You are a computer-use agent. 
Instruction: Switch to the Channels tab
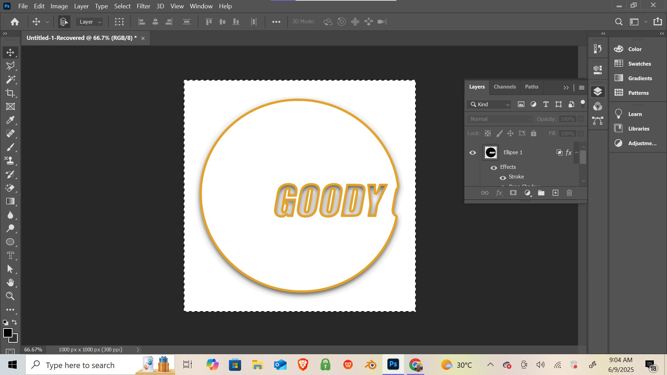pos(504,87)
